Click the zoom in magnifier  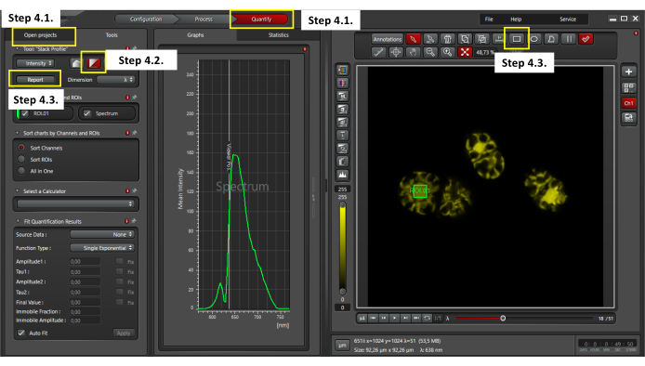tap(448, 52)
